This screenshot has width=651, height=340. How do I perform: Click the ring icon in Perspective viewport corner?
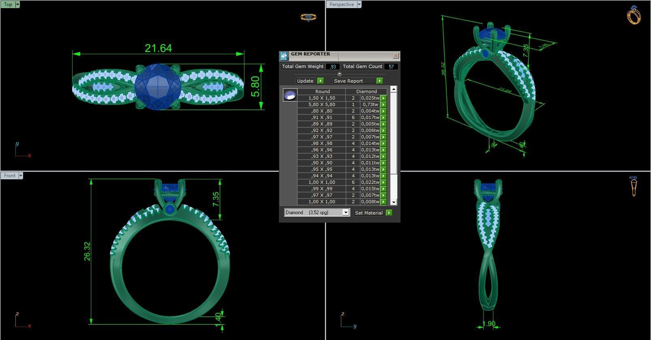point(634,15)
